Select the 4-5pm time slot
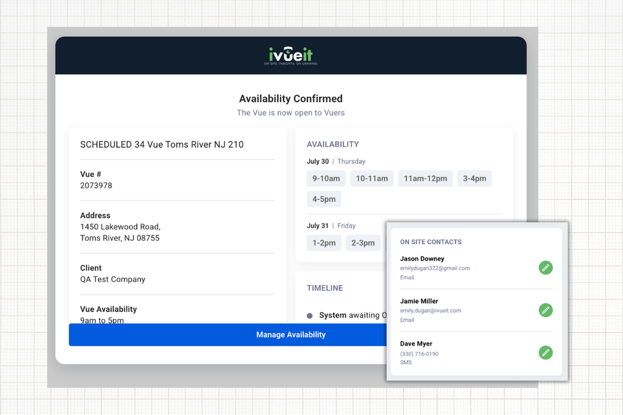The image size is (623, 415). (x=324, y=199)
